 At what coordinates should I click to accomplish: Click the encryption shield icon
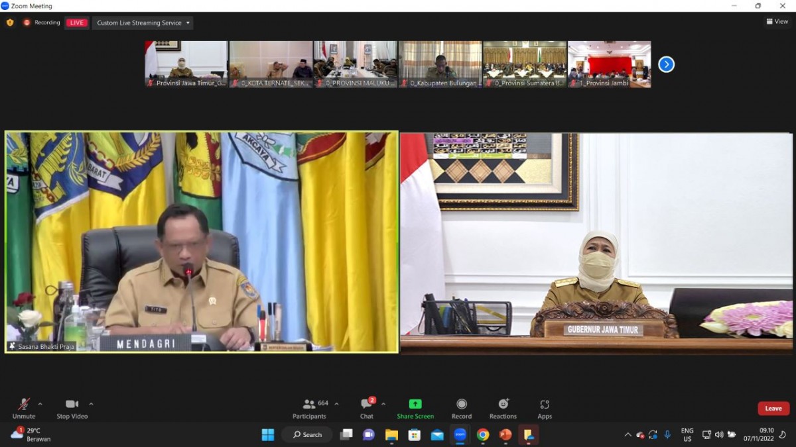[x=9, y=22]
